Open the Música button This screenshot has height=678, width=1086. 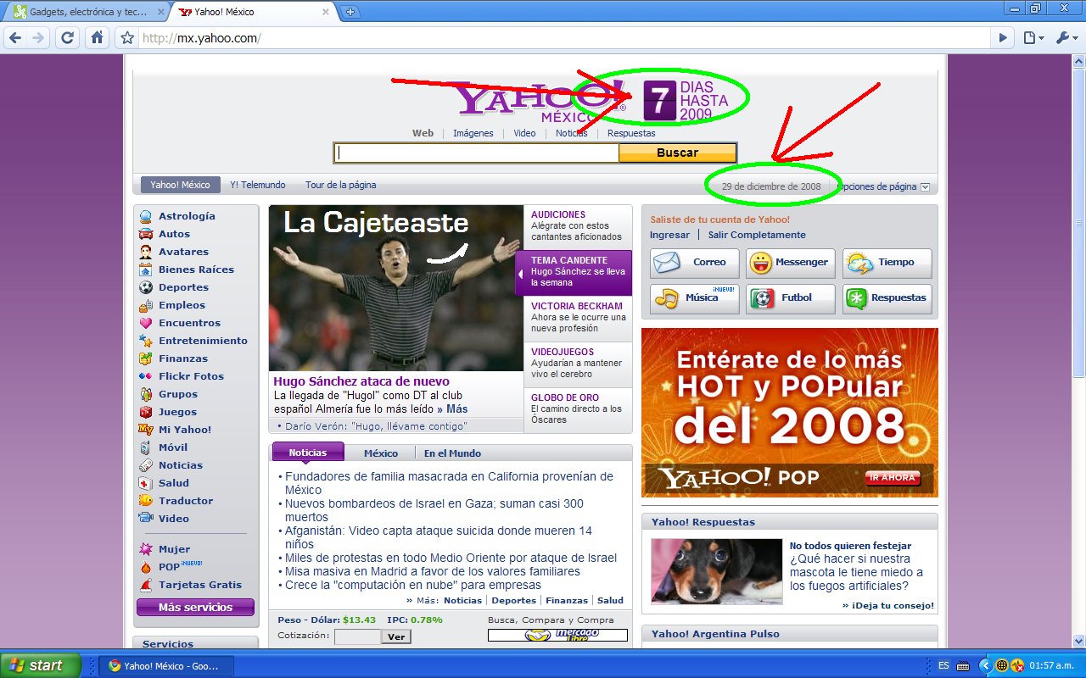(694, 298)
